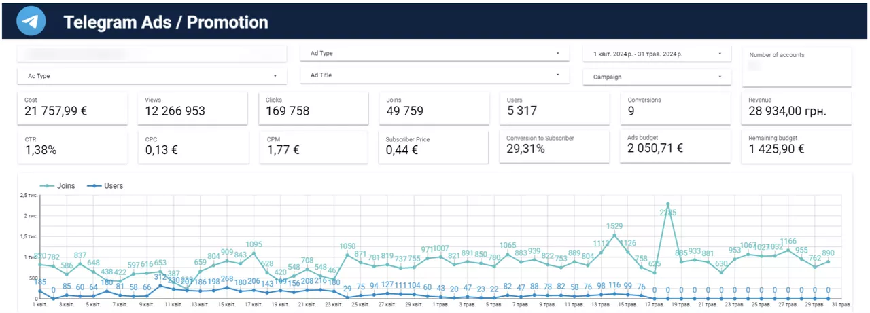Open the date range picker
The width and height of the screenshot is (870, 313).
pos(657,54)
